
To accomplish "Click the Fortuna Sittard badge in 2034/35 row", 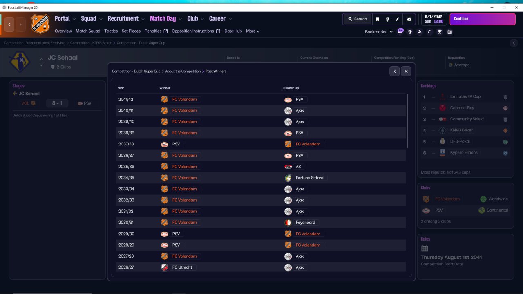I will pyautogui.click(x=288, y=178).
